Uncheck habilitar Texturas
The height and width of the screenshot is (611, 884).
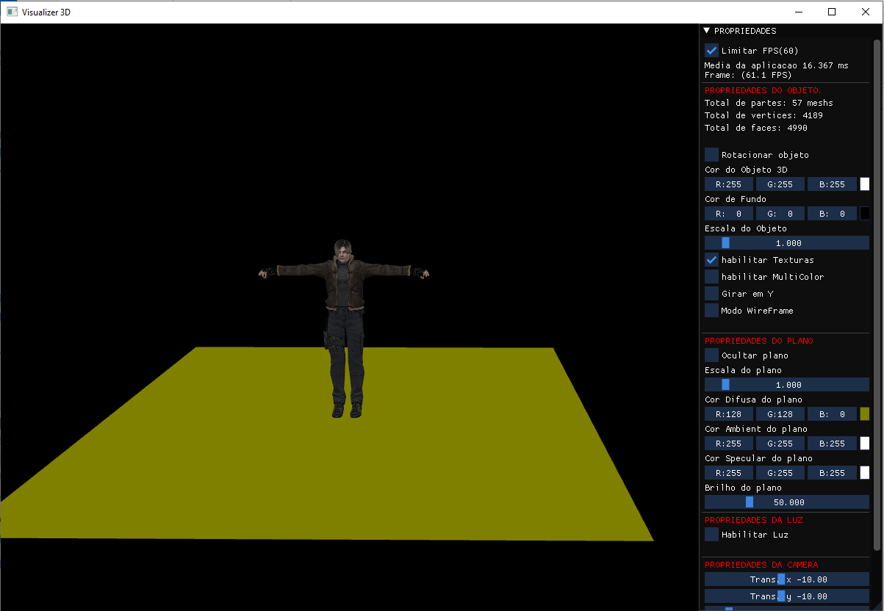tap(711, 259)
